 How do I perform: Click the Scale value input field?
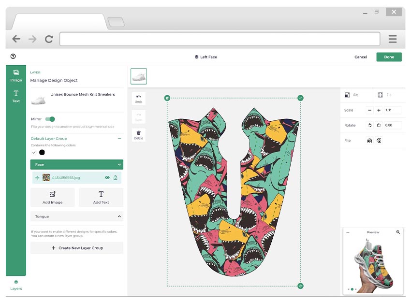coord(393,110)
